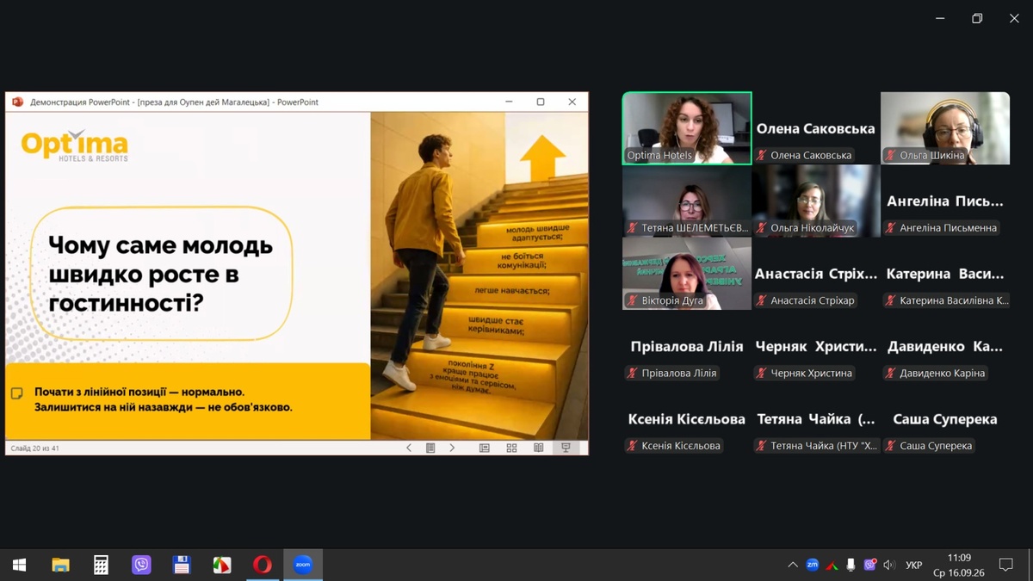The image size is (1033, 581).
Task: Open the slide menu icon in status bar
Action: (x=430, y=448)
